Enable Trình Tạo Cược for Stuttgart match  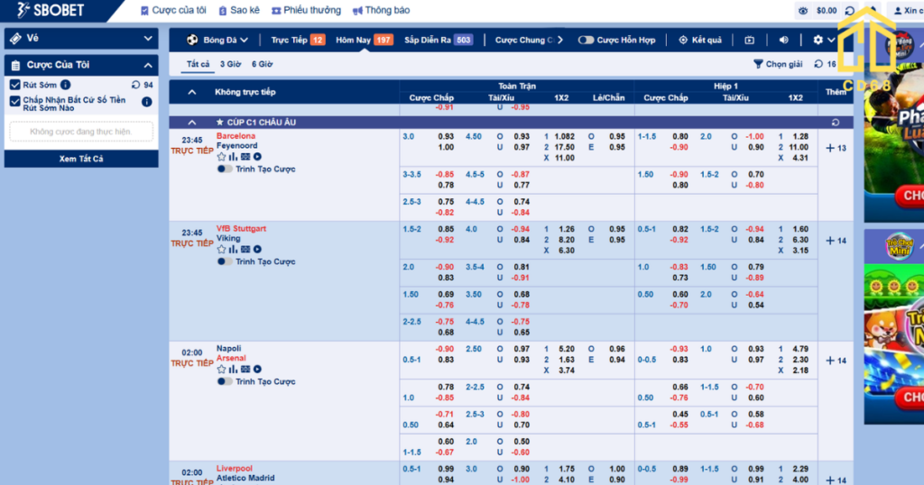[x=225, y=261]
